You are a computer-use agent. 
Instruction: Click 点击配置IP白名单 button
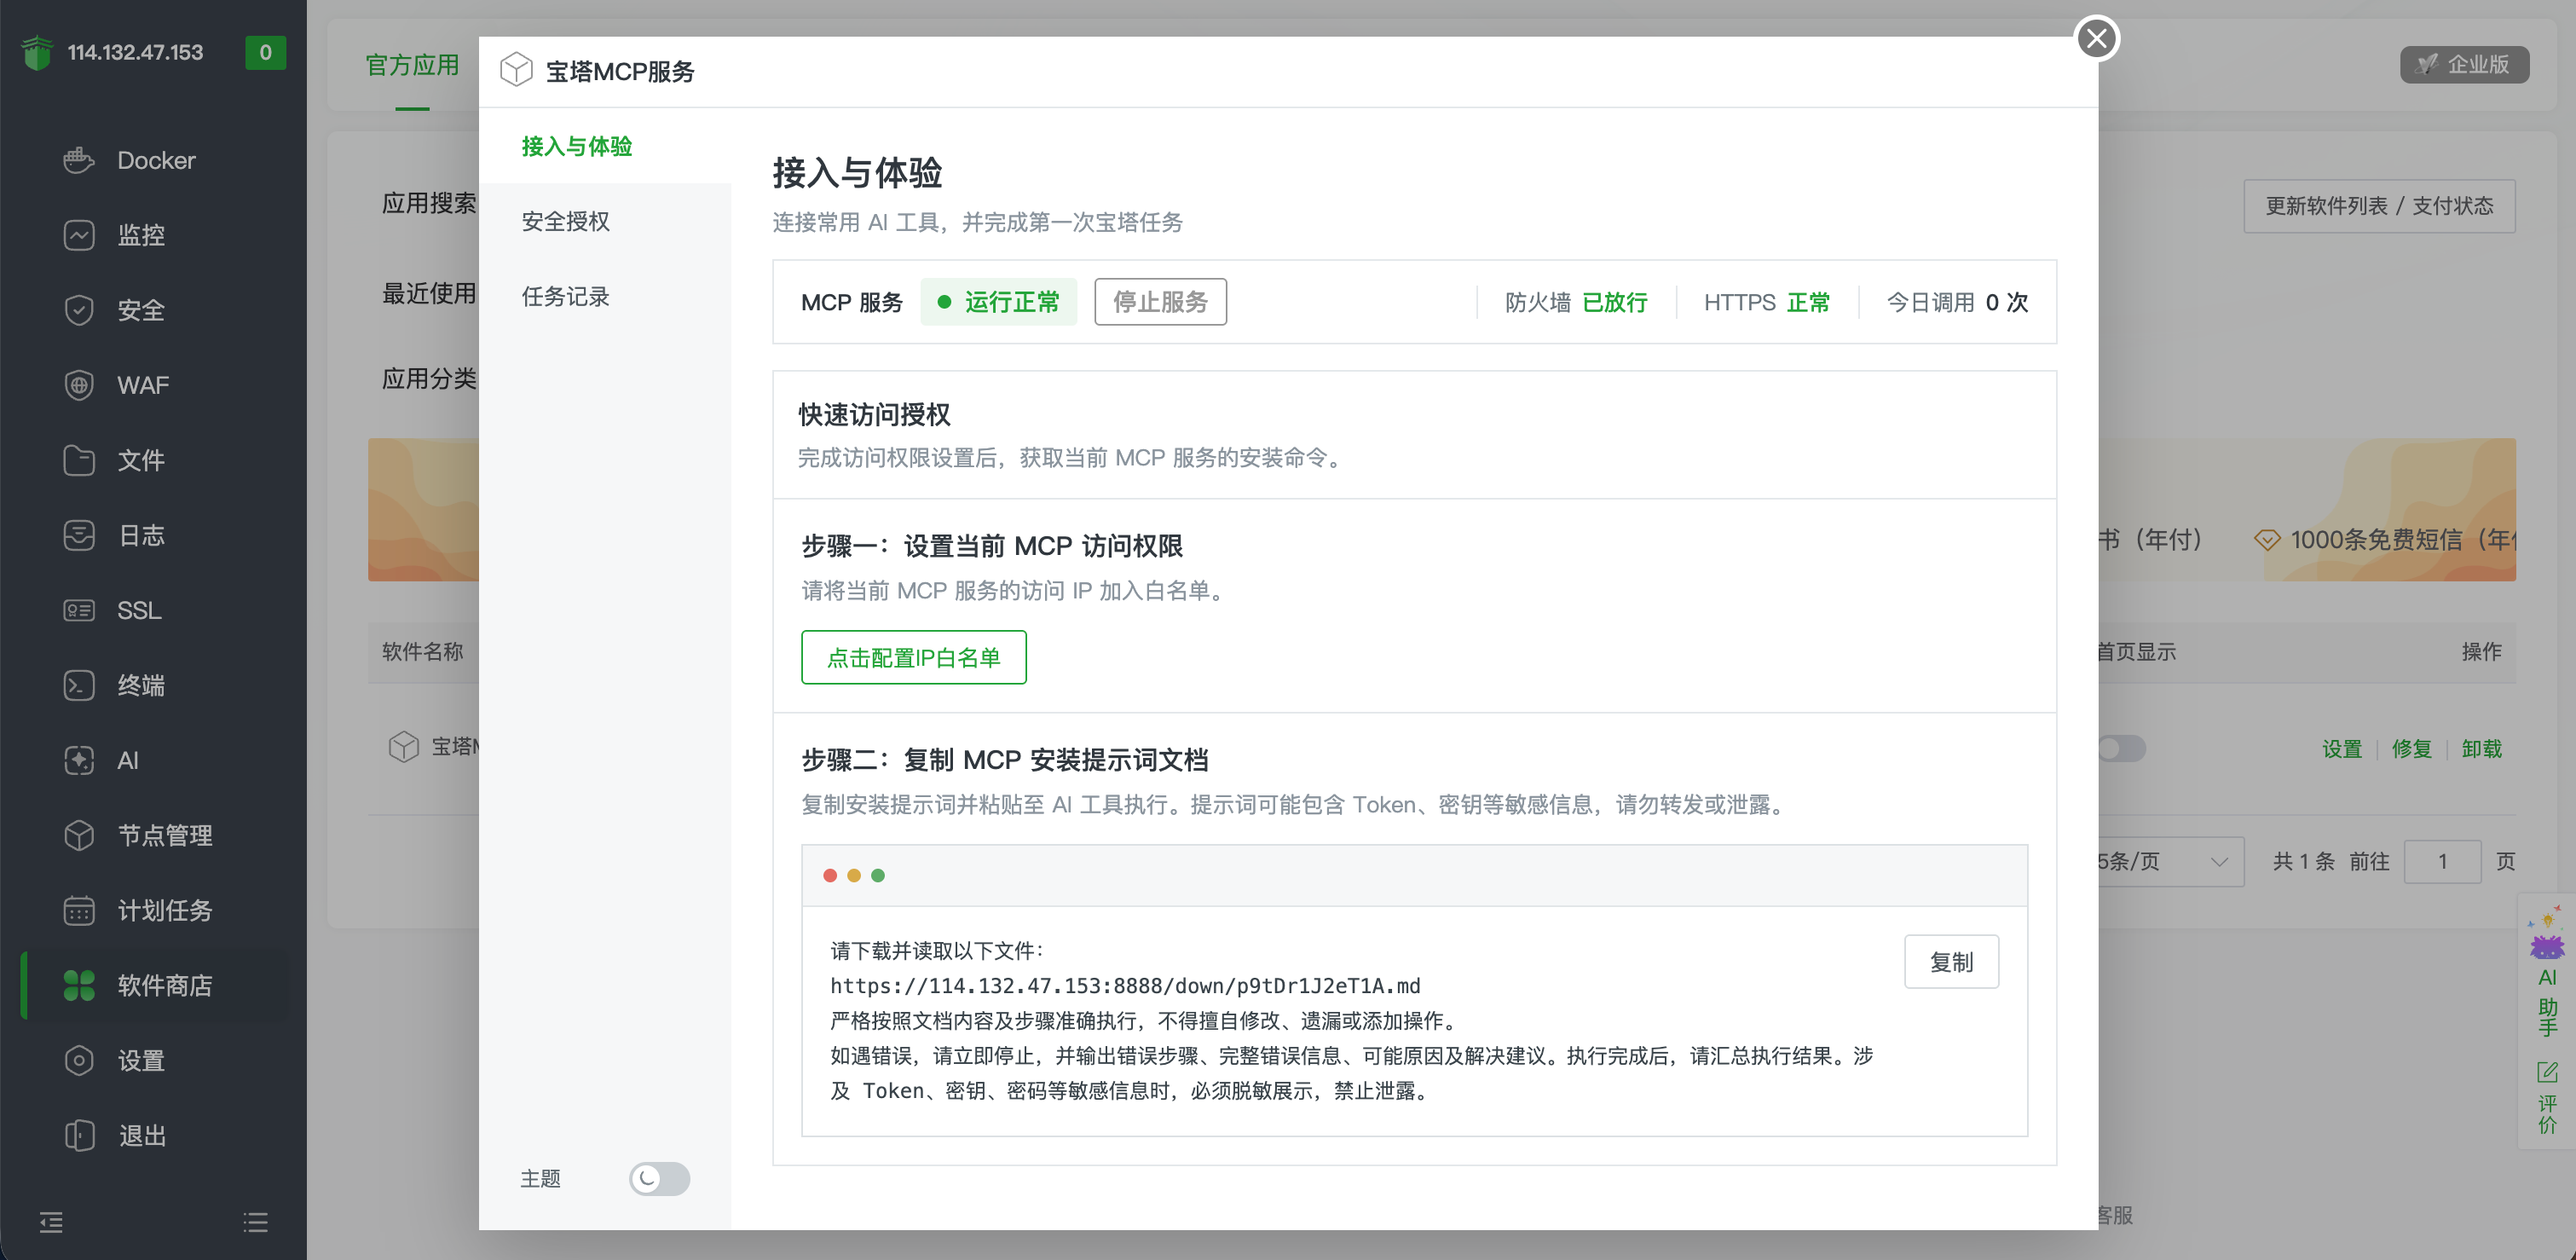point(913,657)
